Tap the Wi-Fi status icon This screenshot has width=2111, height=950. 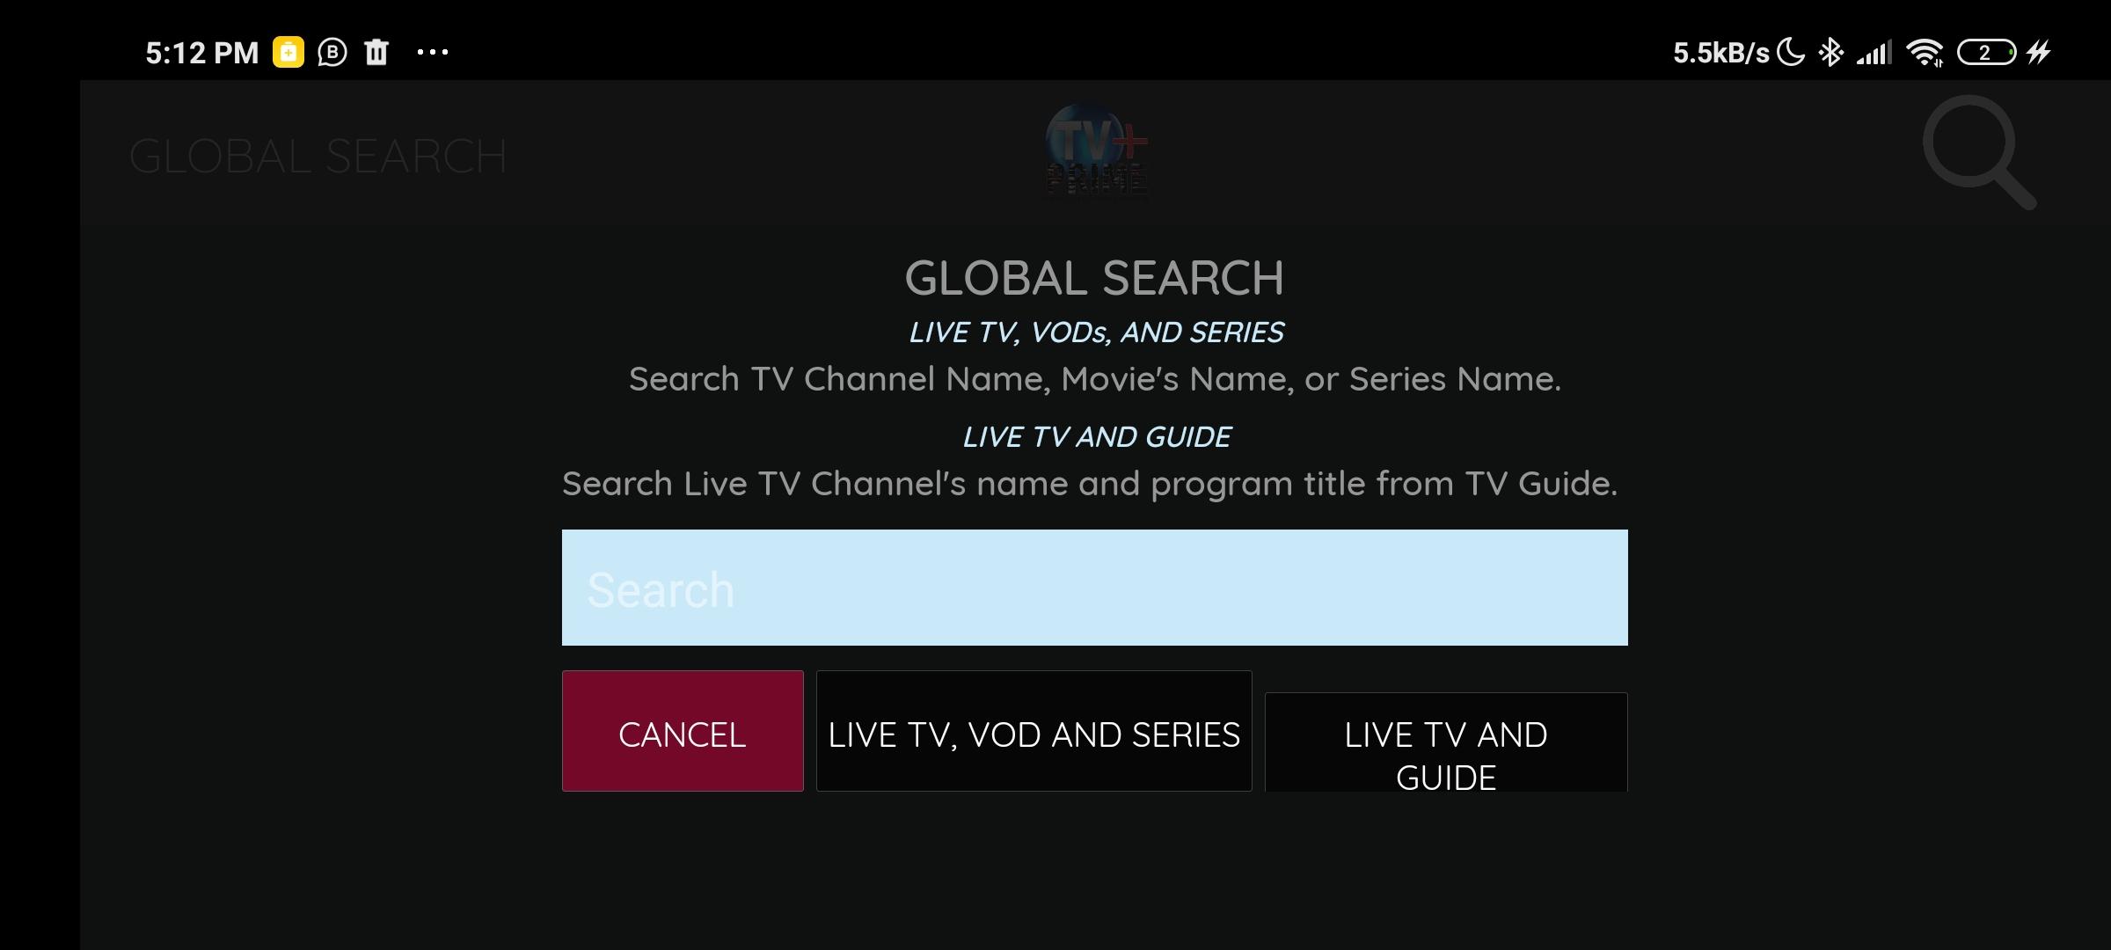tap(1925, 53)
